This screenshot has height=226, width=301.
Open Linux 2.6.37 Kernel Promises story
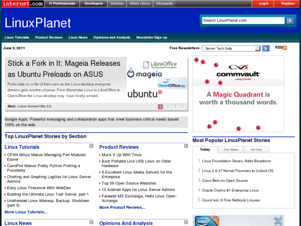point(238,170)
